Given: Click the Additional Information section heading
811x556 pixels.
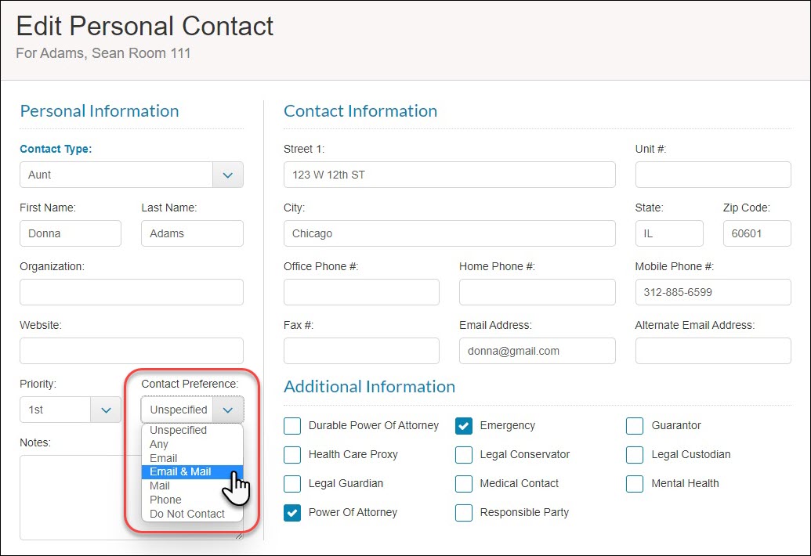Looking at the screenshot, I should (x=369, y=387).
